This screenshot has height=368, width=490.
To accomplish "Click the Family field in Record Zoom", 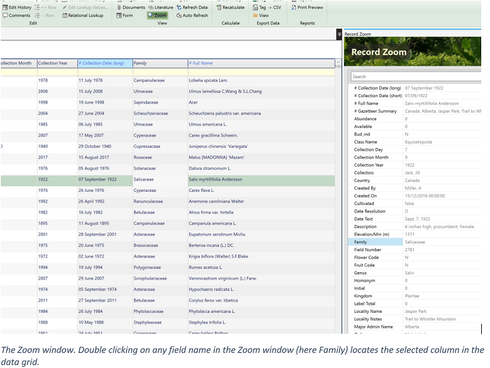I will (x=375, y=242).
